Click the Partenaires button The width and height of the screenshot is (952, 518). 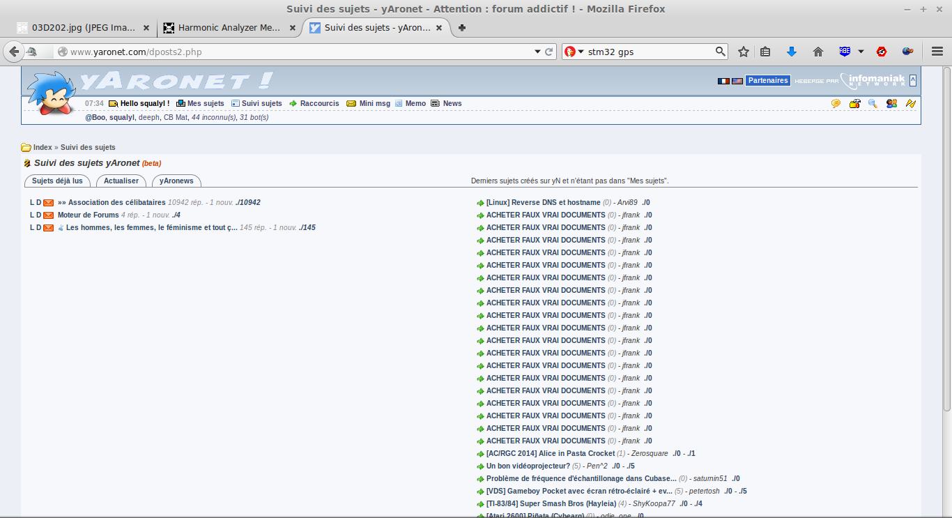click(x=768, y=80)
